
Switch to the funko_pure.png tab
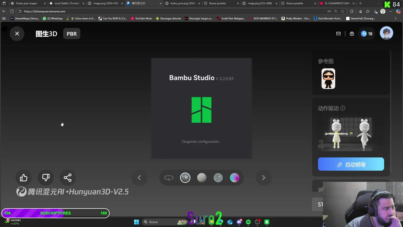[183, 3]
